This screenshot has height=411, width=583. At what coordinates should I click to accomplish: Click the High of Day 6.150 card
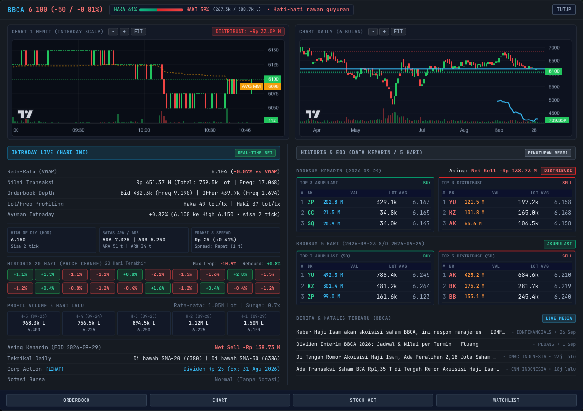pos(51,240)
